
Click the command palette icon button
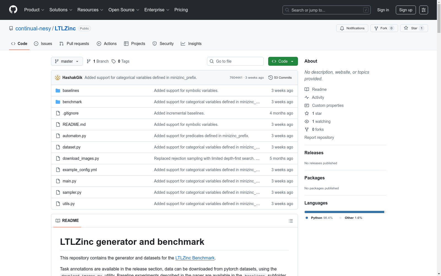[x=424, y=10]
